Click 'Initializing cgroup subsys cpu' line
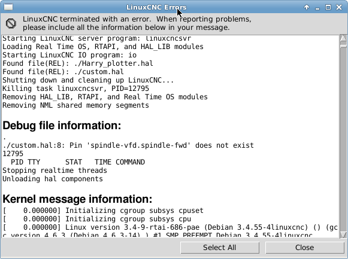 (97, 219)
